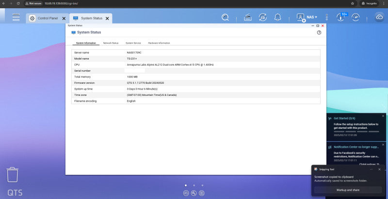Dismiss the Notification Center notice
The height and width of the screenshot is (199, 388).
[x=383, y=145]
